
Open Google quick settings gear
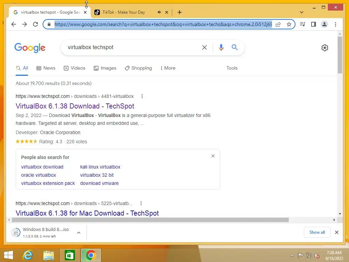[x=325, y=48]
